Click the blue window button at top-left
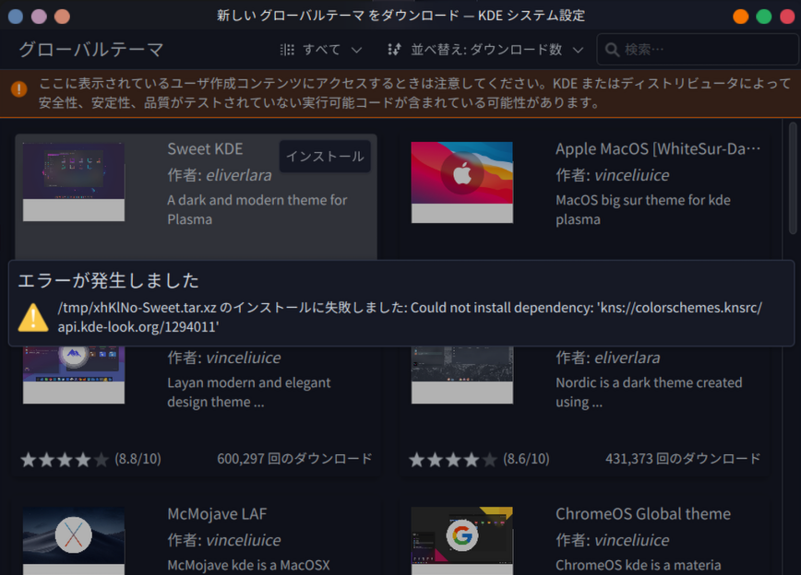The image size is (801, 575). point(16,17)
